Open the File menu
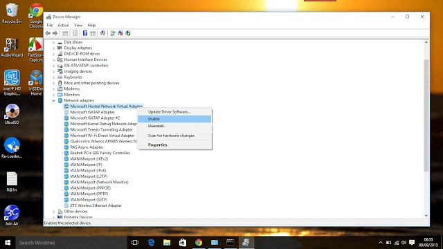Image resolution: width=443 pixels, height=249 pixels. click(50, 25)
